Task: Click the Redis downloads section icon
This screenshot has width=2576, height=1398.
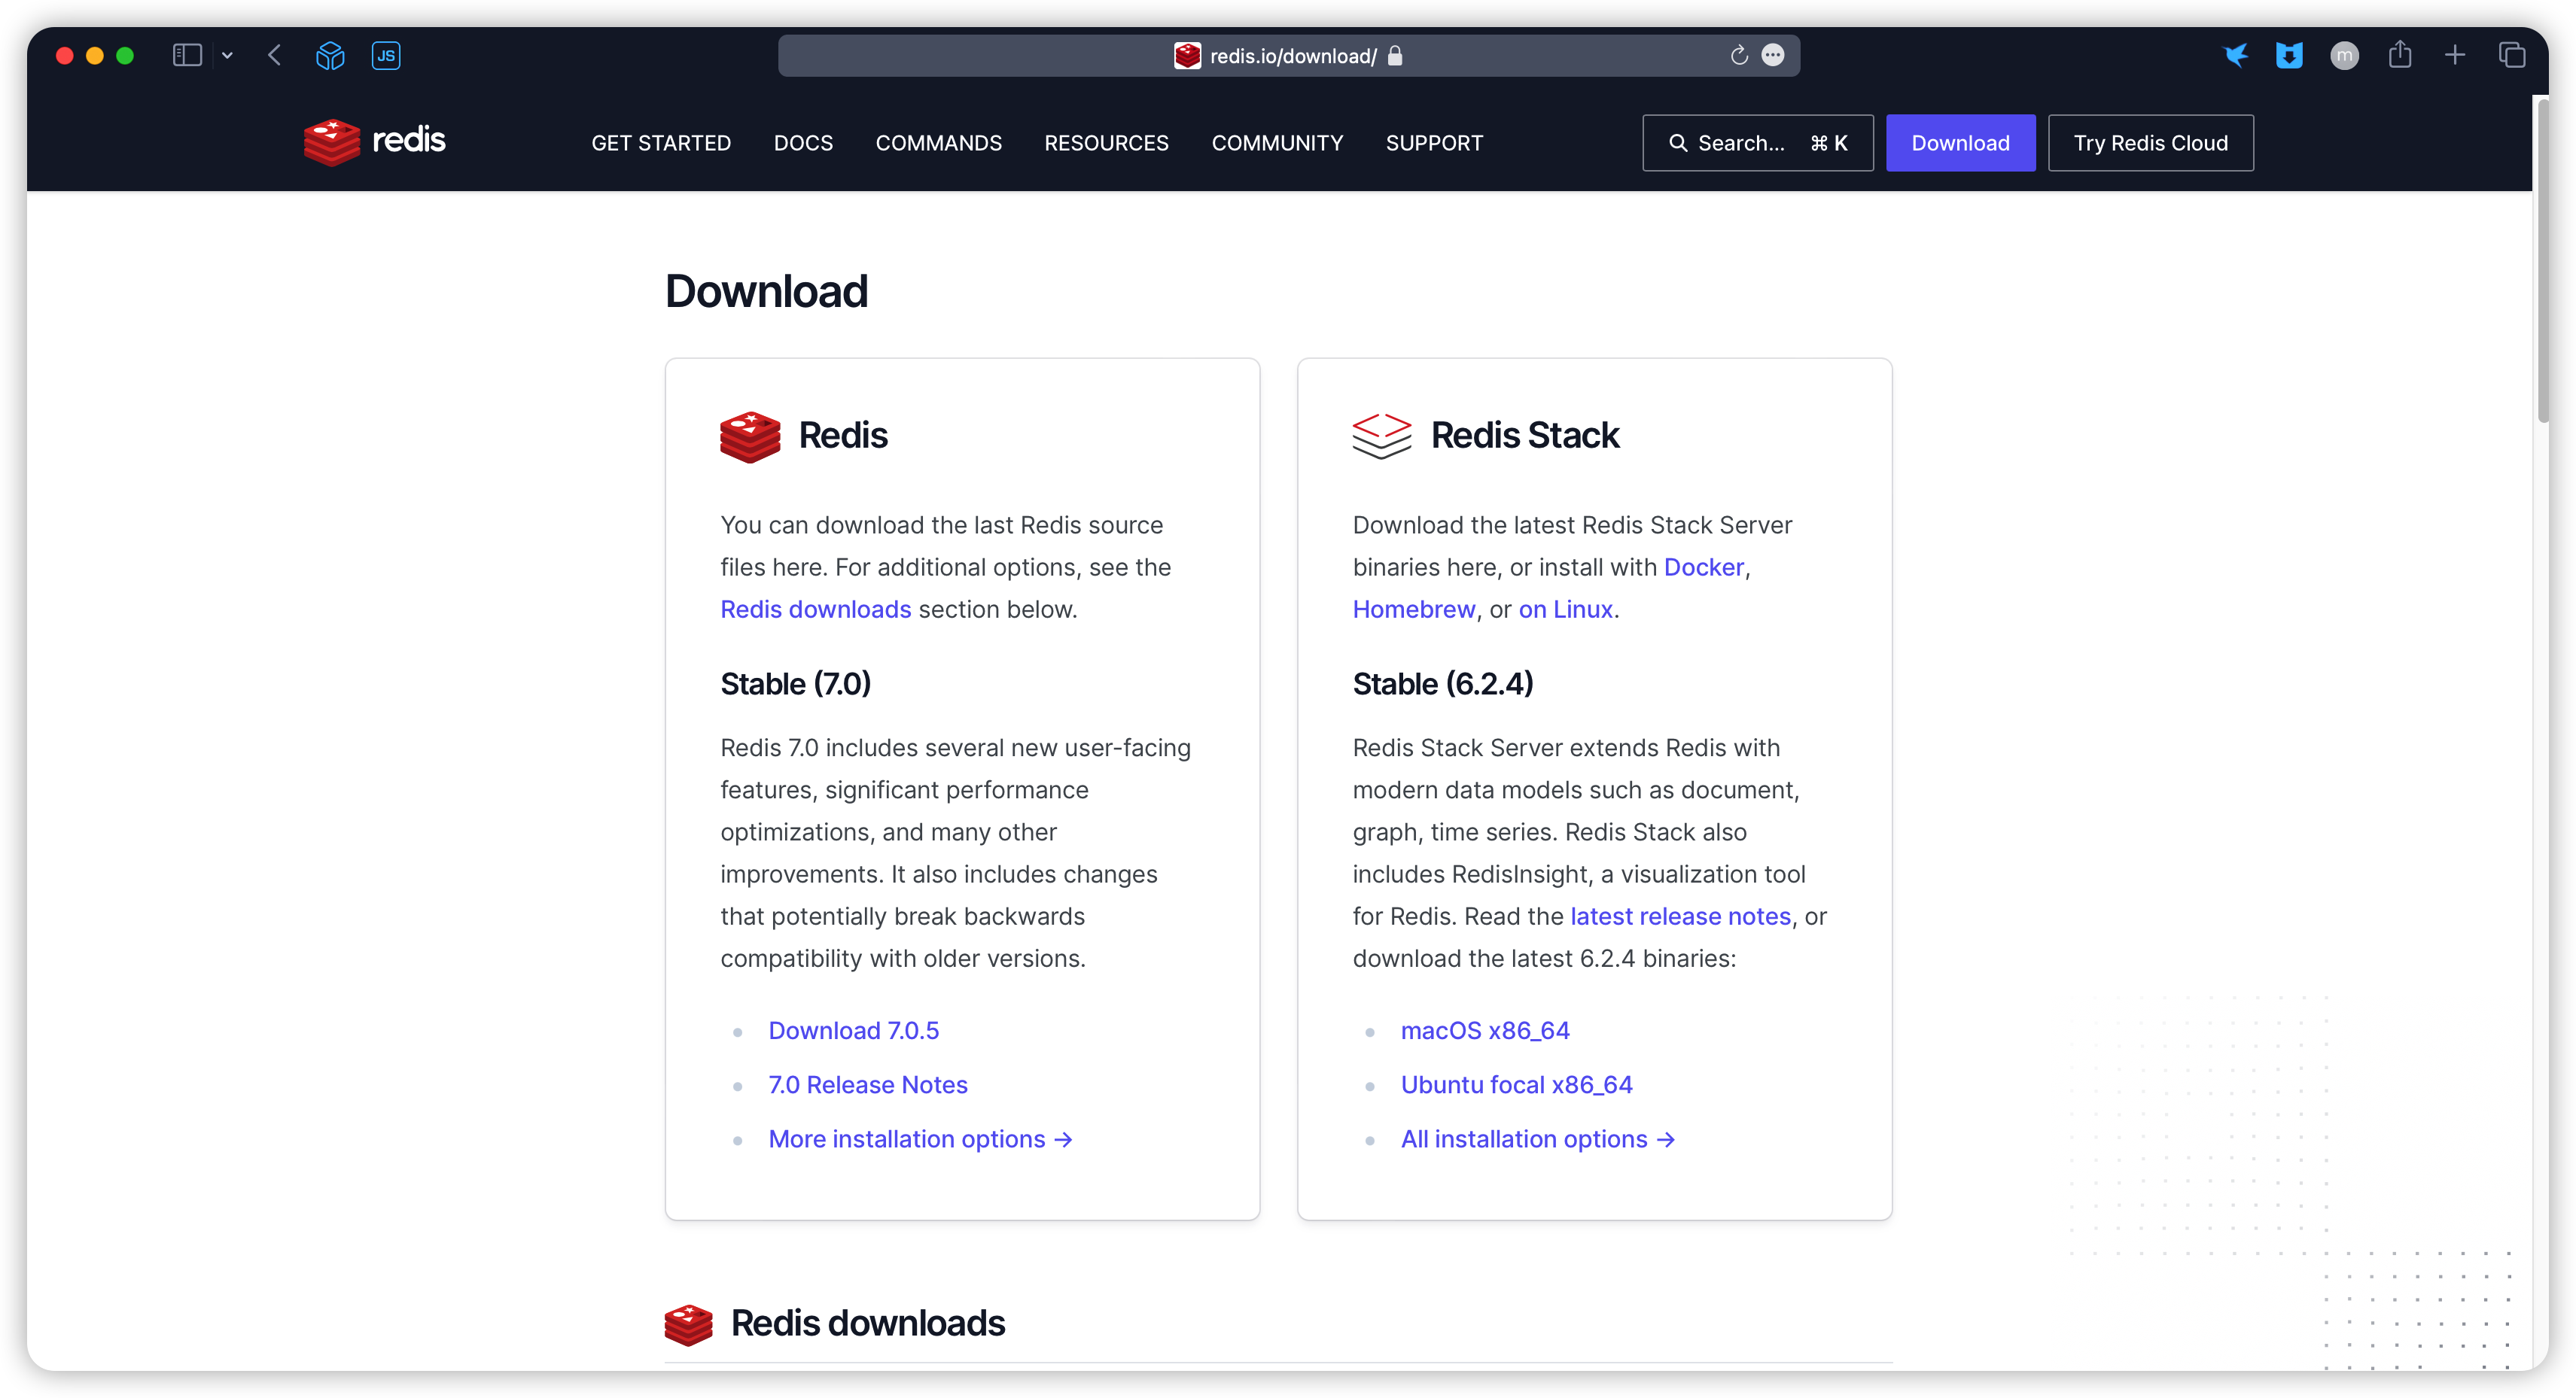Action: coord(688,1324)
